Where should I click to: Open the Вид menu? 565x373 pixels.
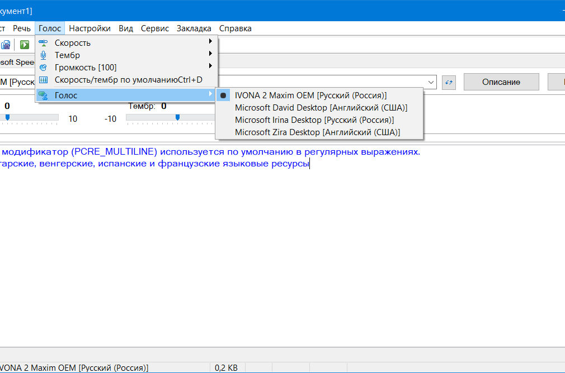pos(126,28)
